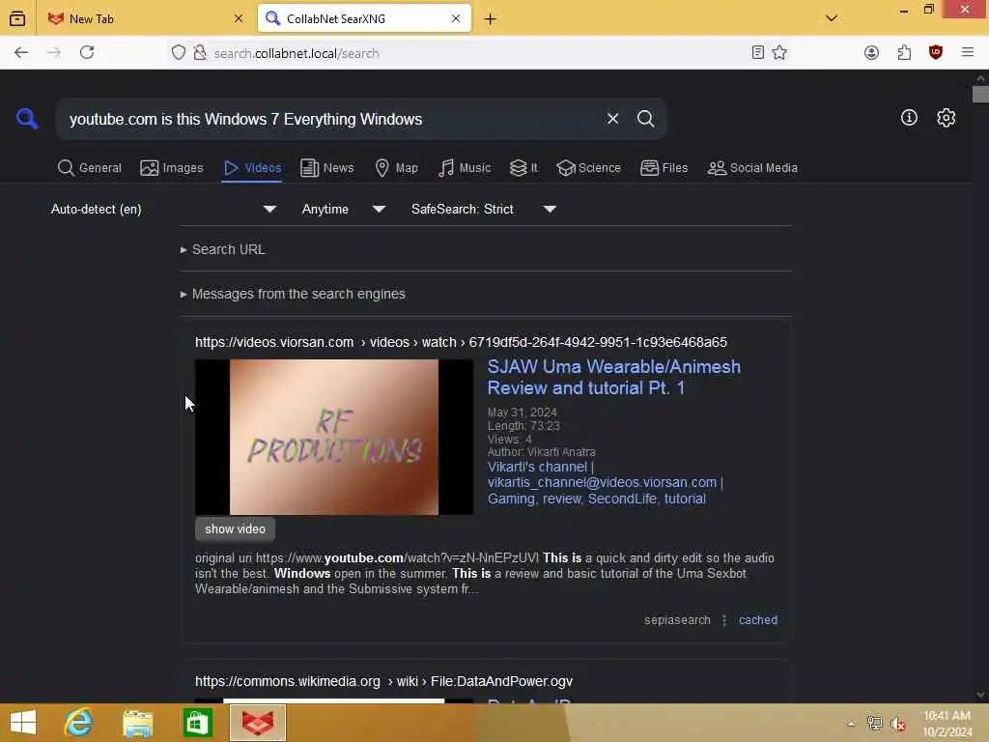Launch Internet Explorer from taskbar
989x742 pixels.
78,723
